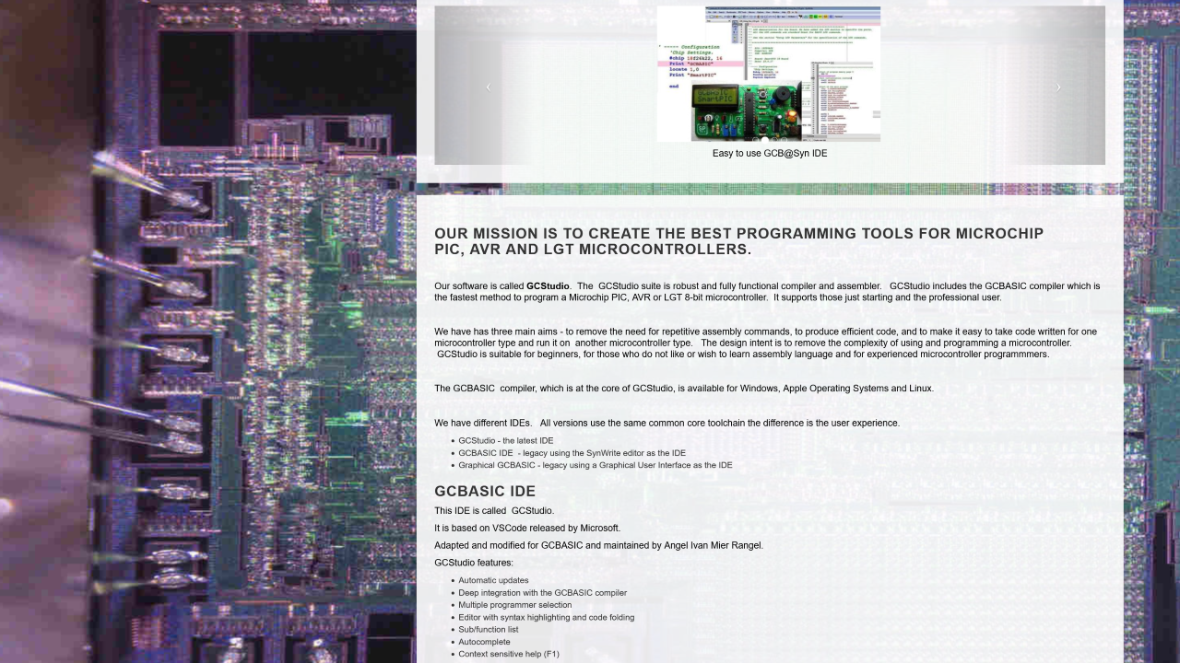
Task: Go back a slide with the left chevron arrow
Action: (489, 87)
